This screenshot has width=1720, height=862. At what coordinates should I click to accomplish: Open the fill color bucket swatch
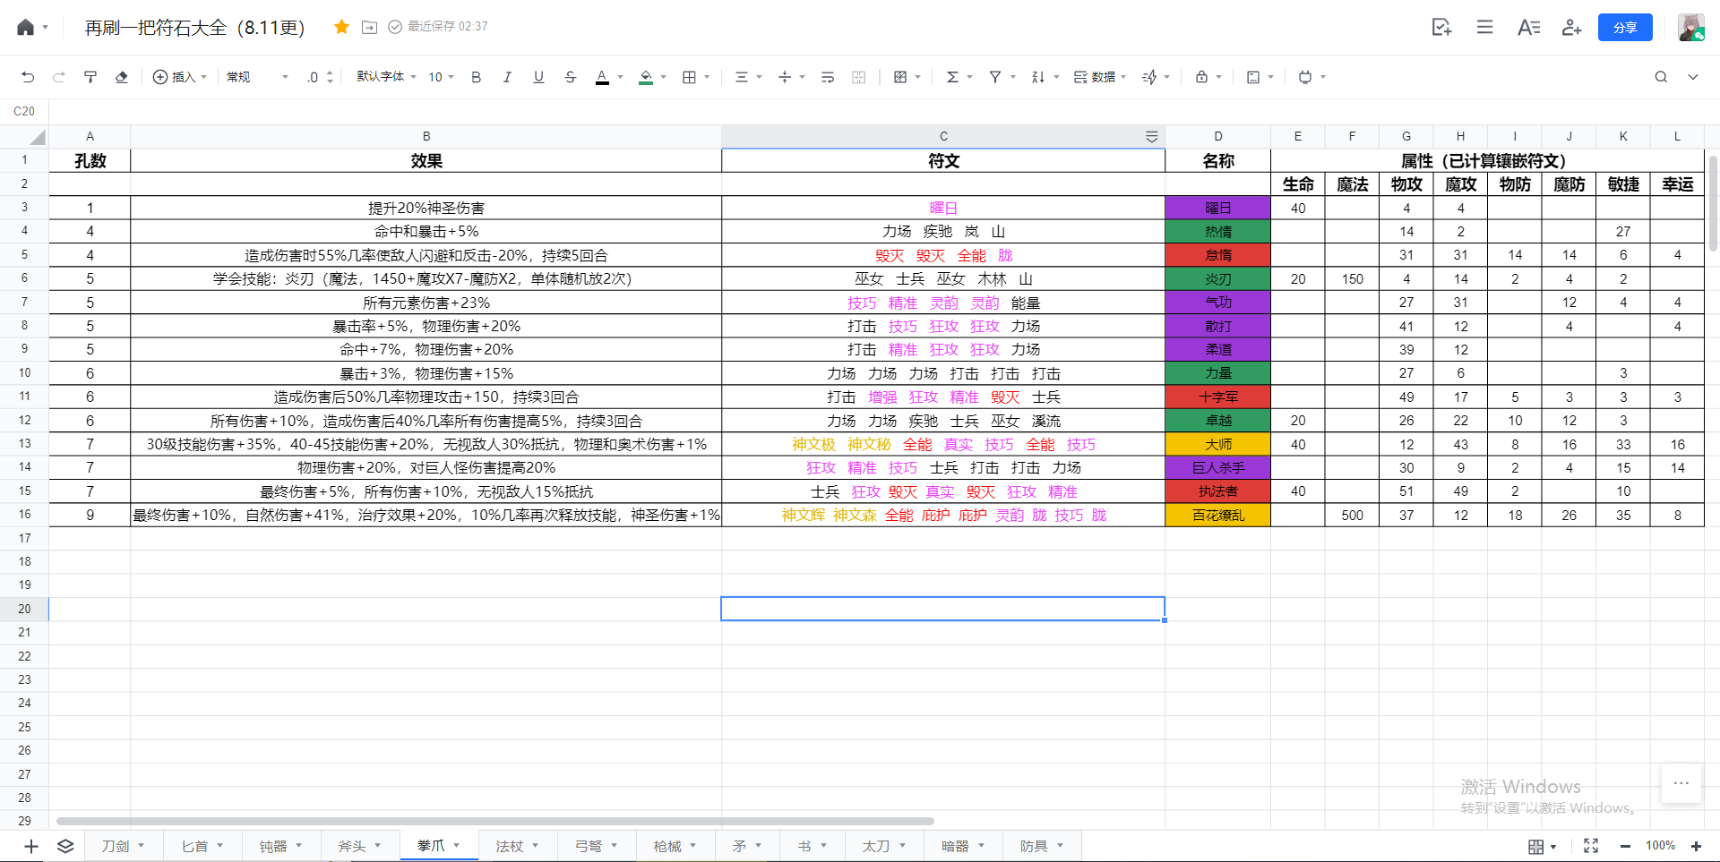(646, 77)
